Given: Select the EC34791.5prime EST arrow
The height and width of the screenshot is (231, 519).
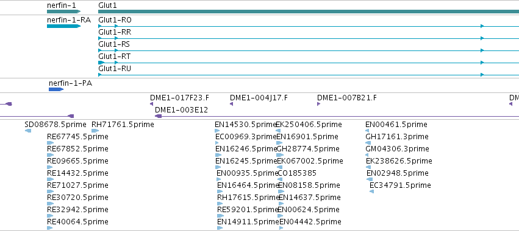Looking at the screenshot, I should 371,191.
